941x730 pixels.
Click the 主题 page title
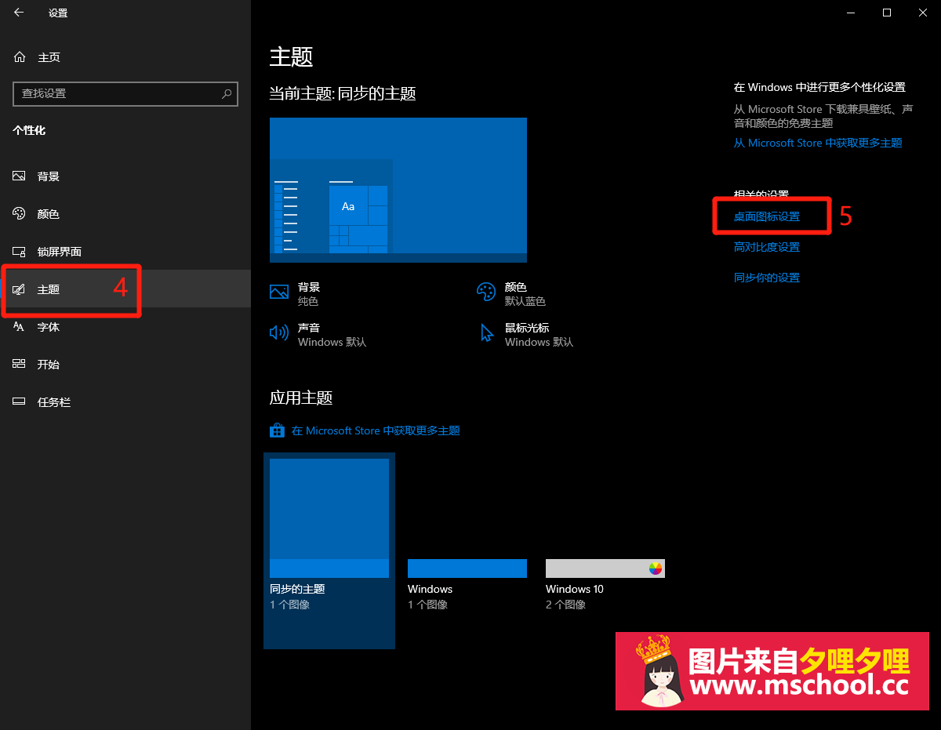[x=292, y=56]
